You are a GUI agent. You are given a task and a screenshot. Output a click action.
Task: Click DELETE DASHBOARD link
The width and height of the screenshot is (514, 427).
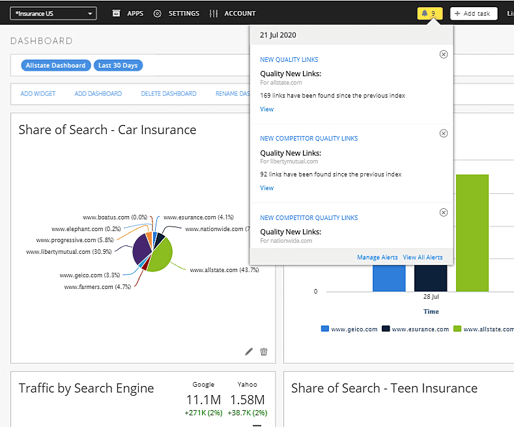(x=169, y=94)
